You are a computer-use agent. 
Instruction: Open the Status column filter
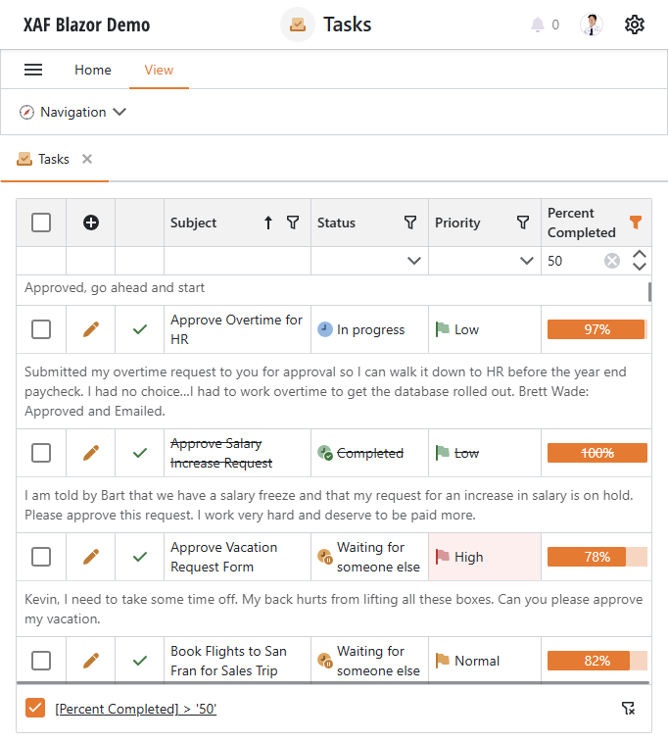pos(410,223)
